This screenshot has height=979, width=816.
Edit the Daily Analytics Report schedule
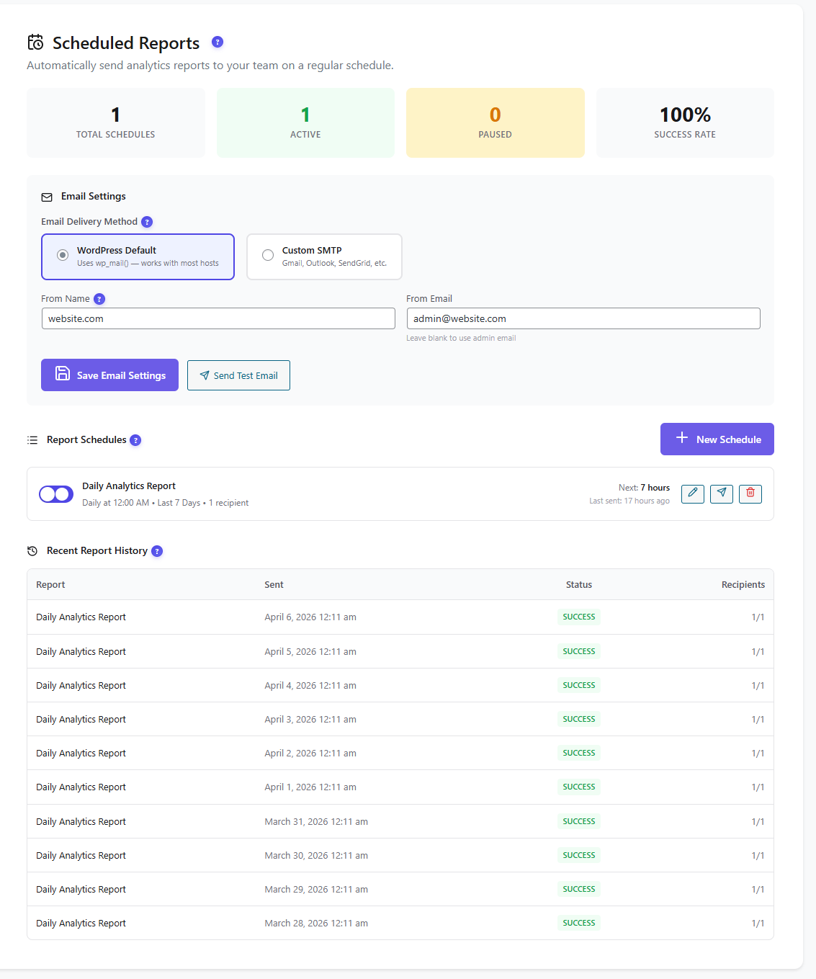tap(692, 493)
